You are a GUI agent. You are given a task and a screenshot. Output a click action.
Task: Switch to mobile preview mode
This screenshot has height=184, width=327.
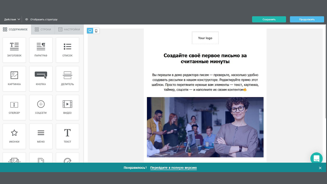96,31
